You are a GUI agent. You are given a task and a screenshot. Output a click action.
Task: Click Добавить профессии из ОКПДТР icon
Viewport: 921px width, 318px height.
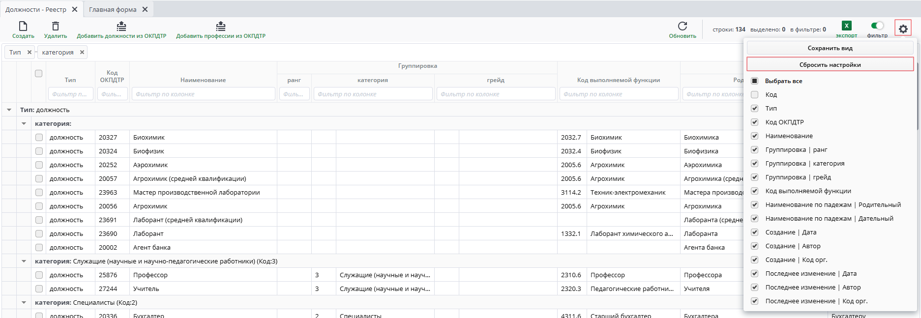coord(221,26)
